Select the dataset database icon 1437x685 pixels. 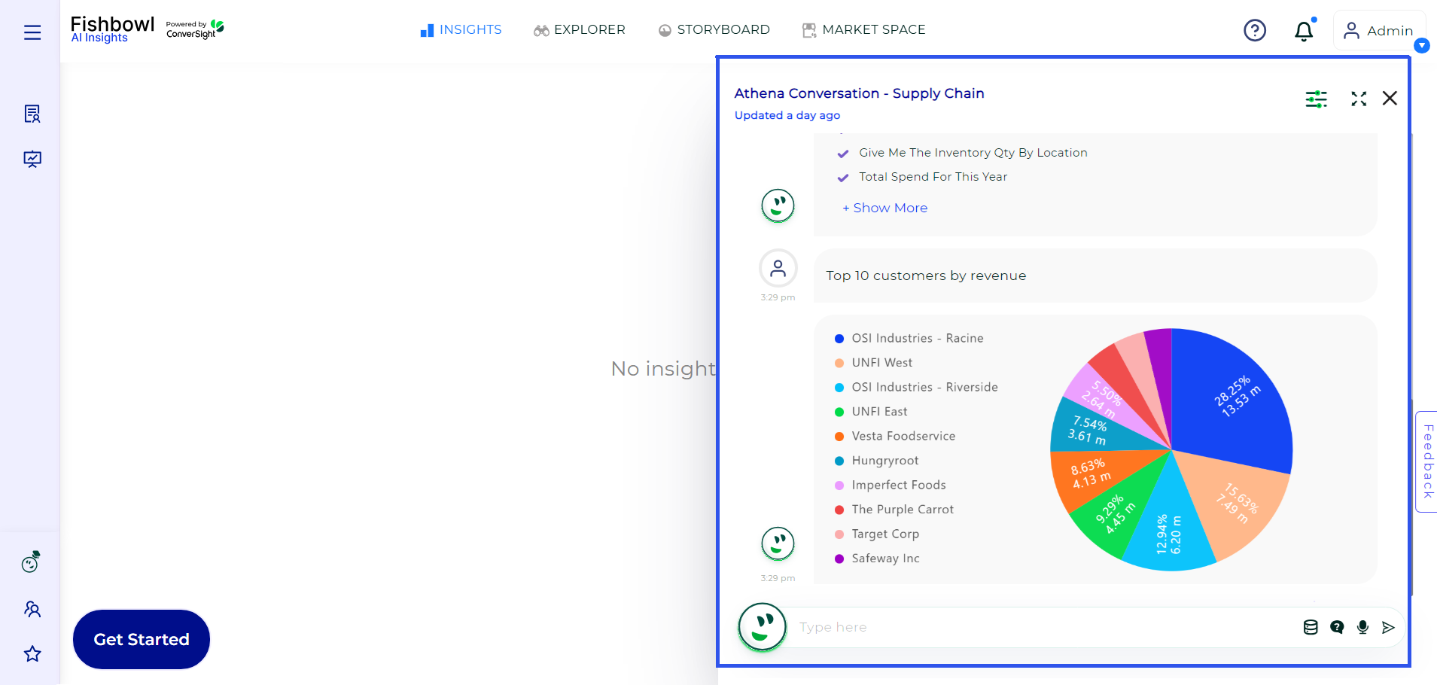click(1311, 627)
